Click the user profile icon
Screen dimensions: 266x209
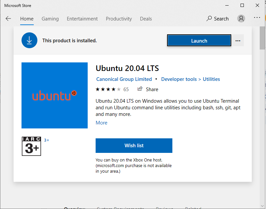[241, 18]
